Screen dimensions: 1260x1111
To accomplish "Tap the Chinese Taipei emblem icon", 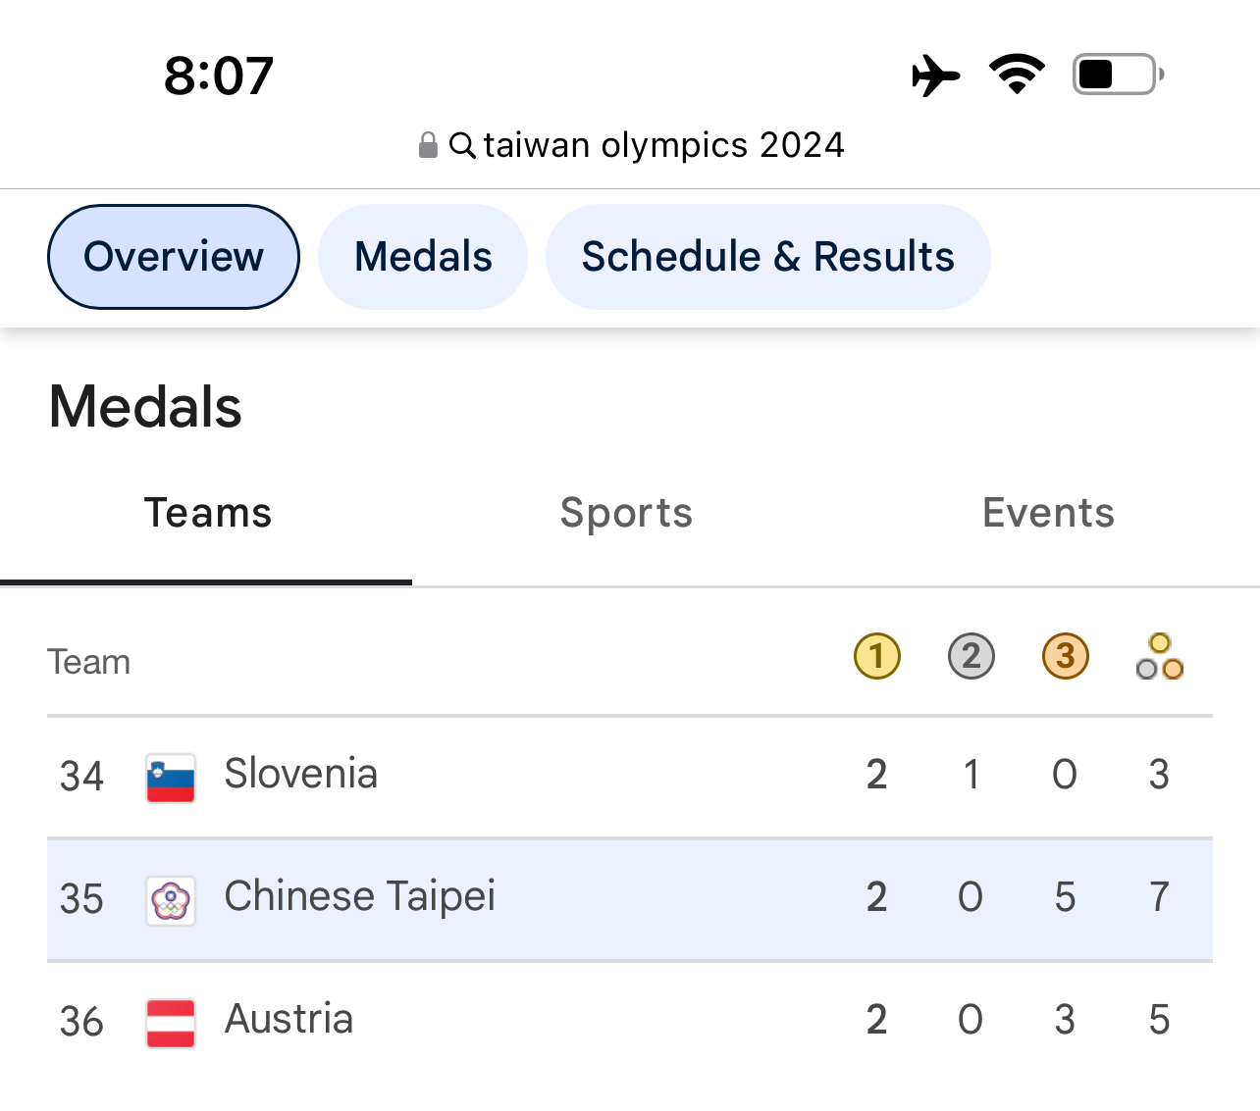I will click(171, 900).
